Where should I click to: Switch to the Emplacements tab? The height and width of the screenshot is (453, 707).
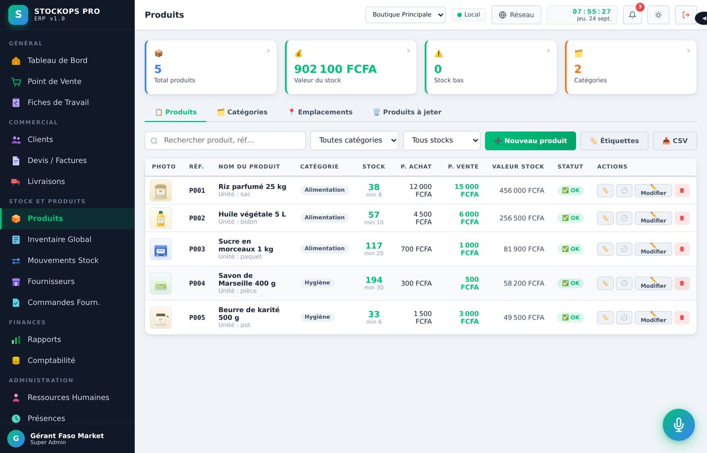(320, 112)
